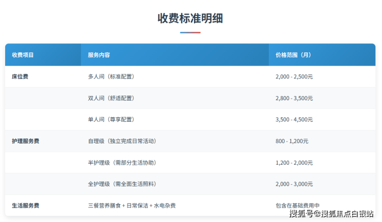Choose the 单人间（尊享配置） service cell
This screenshot has height=222, width=382.
pyautogui.click(x=110, y=119)
